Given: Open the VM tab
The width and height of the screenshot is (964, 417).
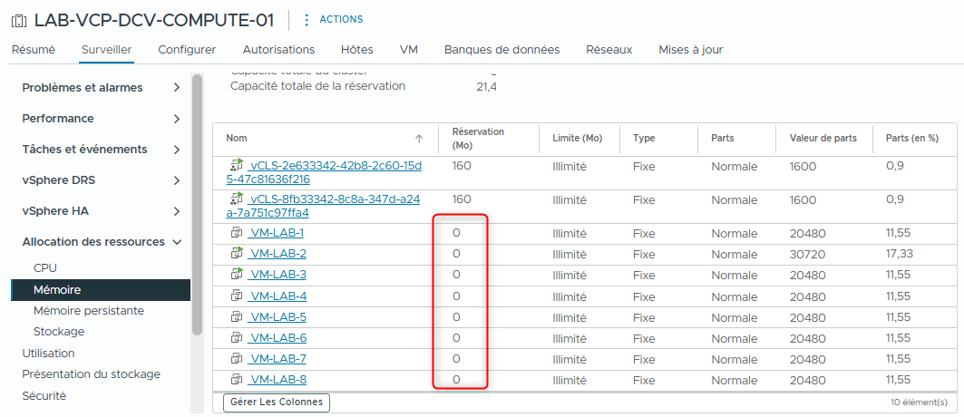Looking at the screenshot, I should click(x=408, y=50).
